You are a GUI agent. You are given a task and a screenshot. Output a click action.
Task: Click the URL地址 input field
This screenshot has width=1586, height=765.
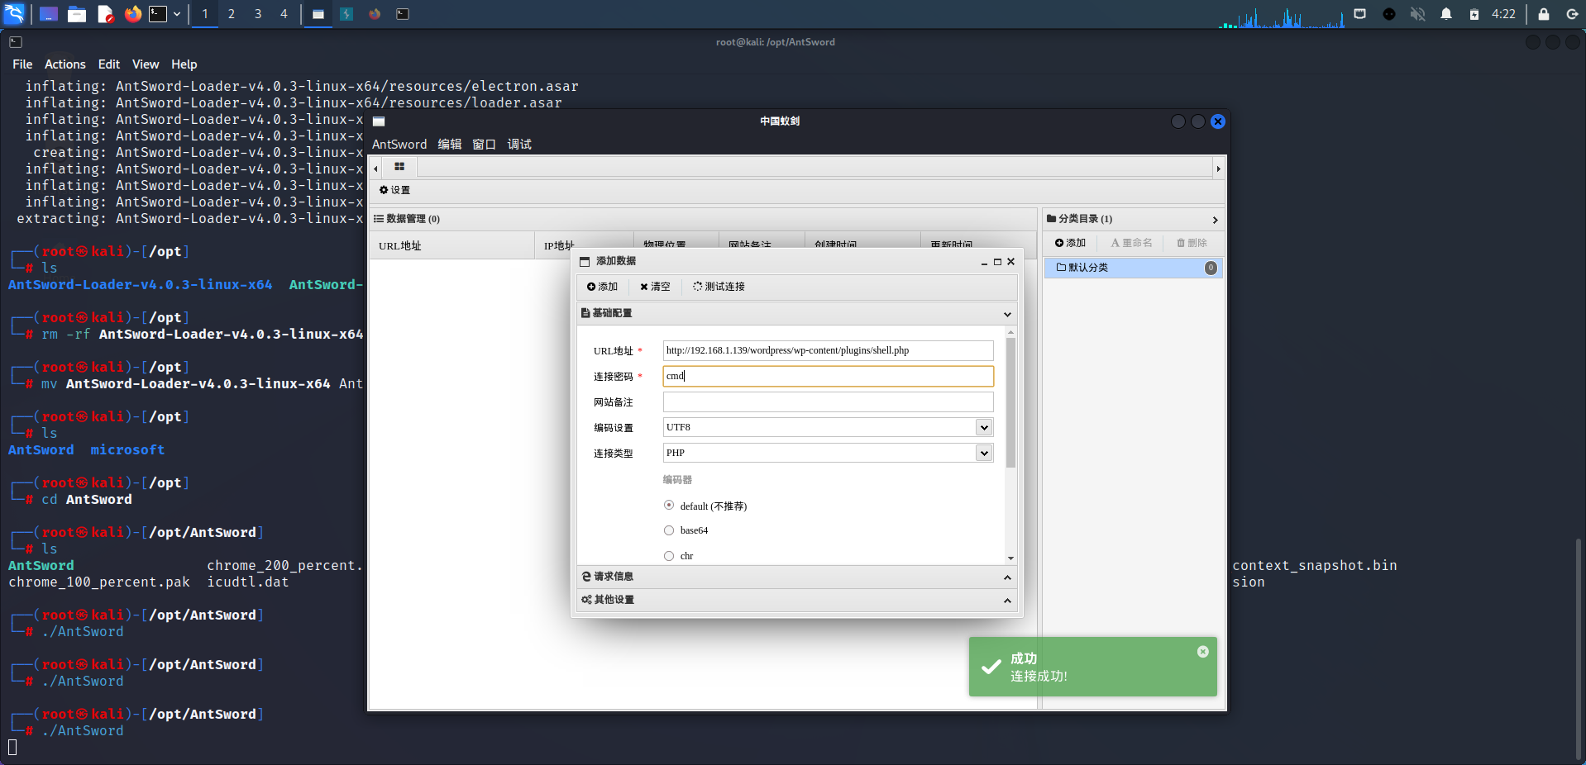[x=828, y=350]
